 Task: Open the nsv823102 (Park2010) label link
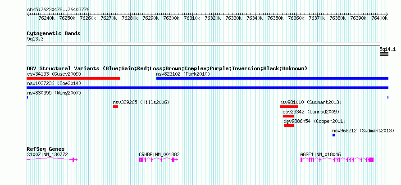(183, 74)
